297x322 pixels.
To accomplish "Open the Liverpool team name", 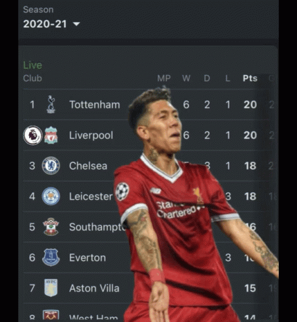I will pyautogui.click(x=91, y=136).
